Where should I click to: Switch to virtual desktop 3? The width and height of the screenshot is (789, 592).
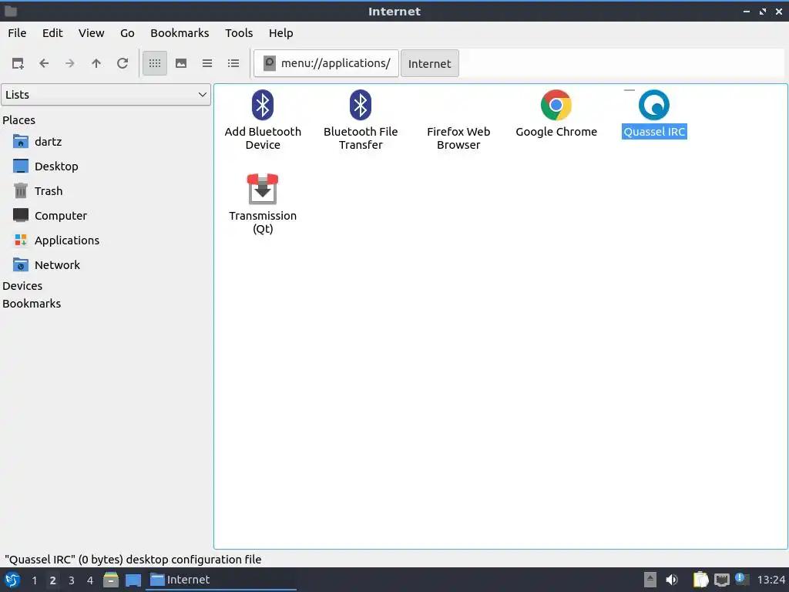coord(71,580)
